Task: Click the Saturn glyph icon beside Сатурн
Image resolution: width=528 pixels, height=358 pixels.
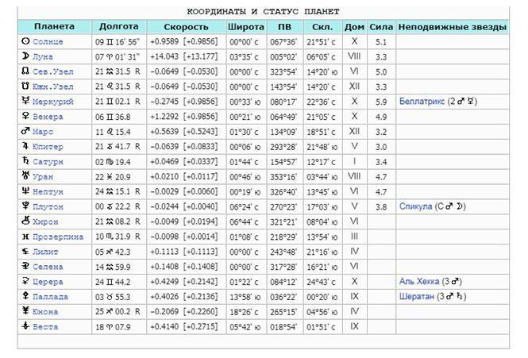Action: pos(25,161)
